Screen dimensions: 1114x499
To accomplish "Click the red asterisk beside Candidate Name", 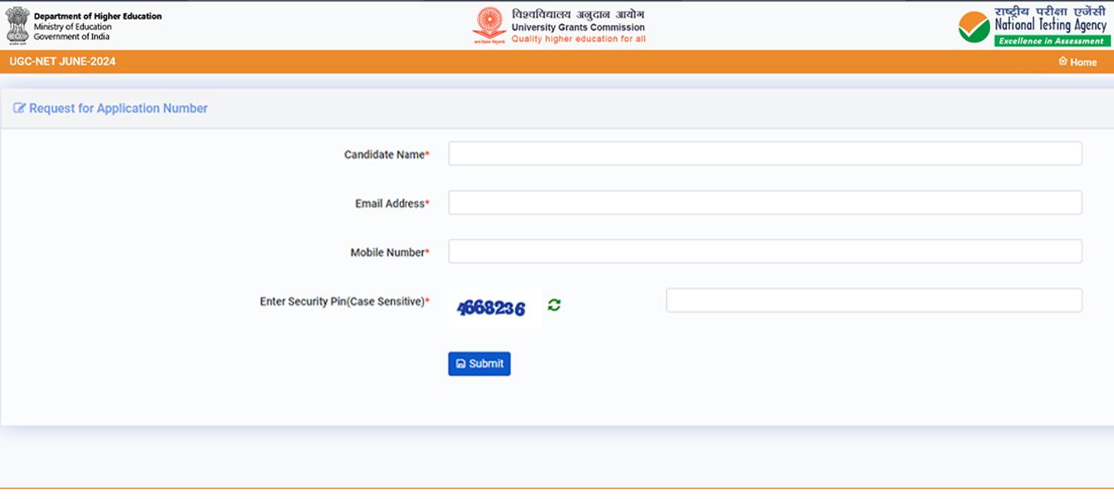I will 426,151.
